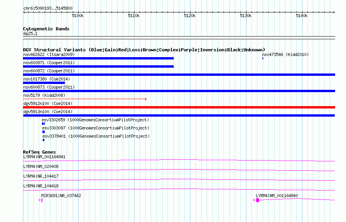Click the 6p25.1 band label
The height and width of the screenshot is (222, 346).
coord(30,33)
